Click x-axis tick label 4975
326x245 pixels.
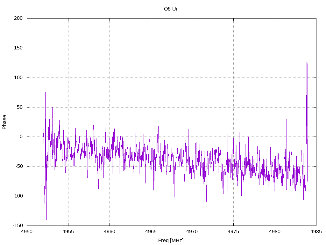pos(233,232)
